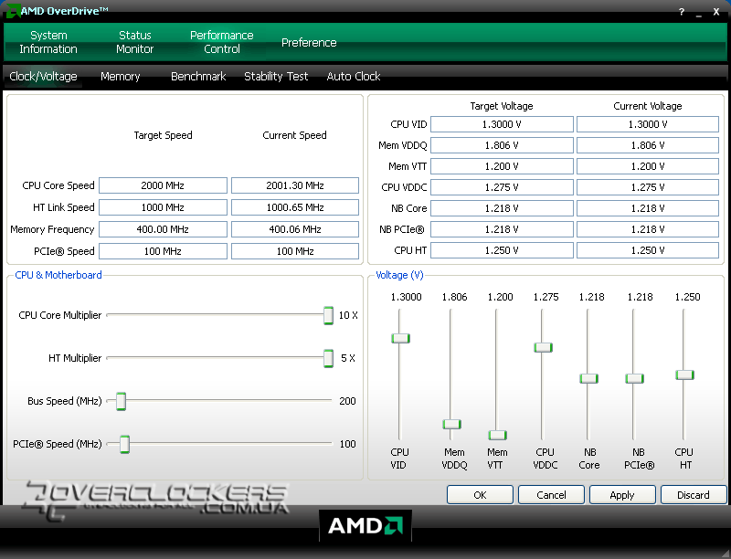Open the Stability Test subtab

click(276, 77)
